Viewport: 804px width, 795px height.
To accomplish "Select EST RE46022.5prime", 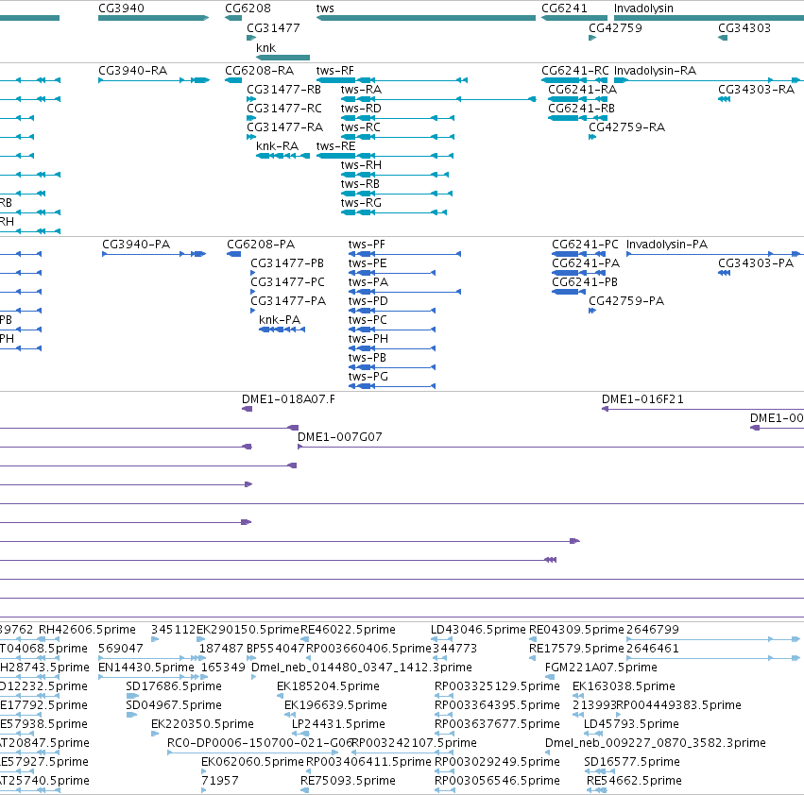I will pos(348,630).
